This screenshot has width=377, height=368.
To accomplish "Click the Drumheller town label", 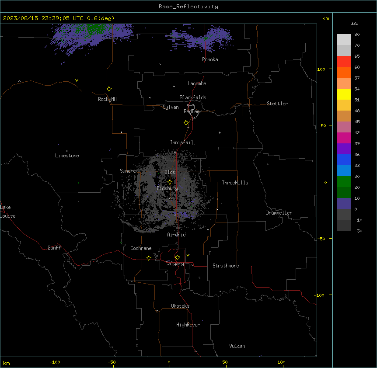I will 279,213.
